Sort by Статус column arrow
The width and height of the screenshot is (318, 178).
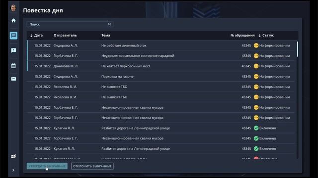tap(259, 35)
